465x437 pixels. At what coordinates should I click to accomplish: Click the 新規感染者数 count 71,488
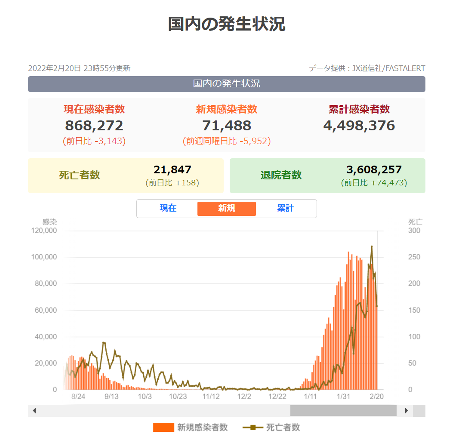tap(227, 126)
